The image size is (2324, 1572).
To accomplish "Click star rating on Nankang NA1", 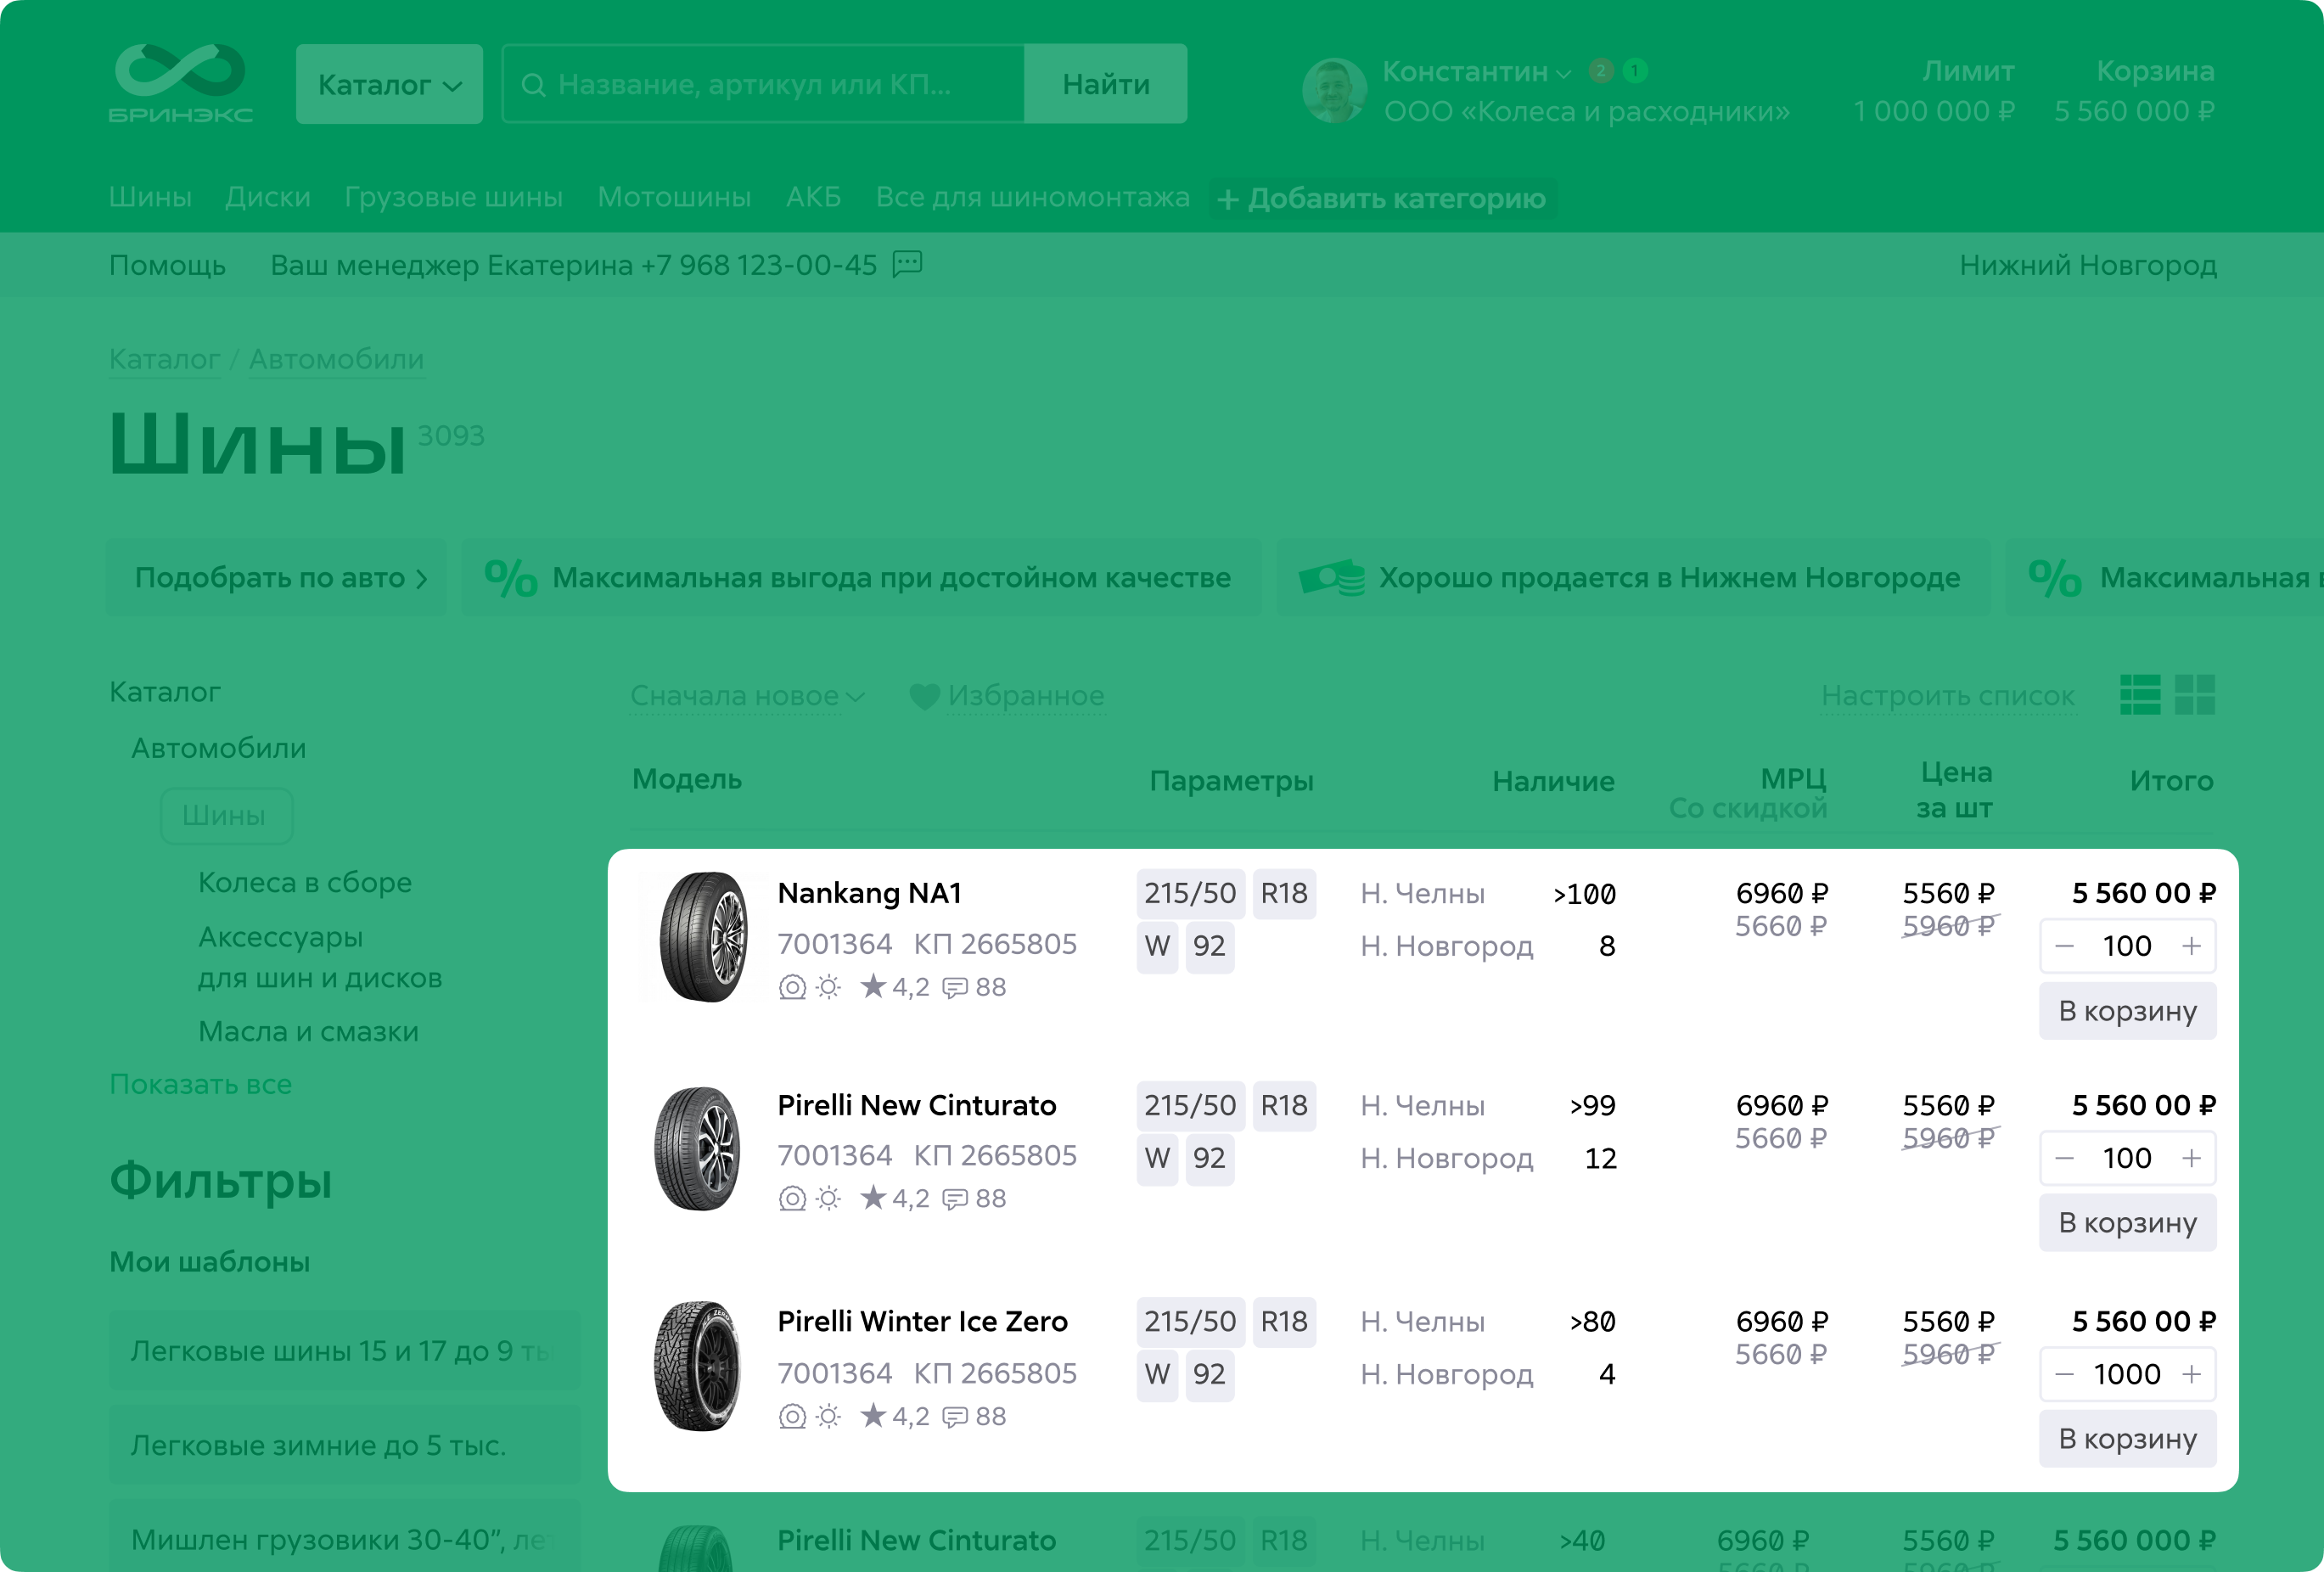I will 873,987.
